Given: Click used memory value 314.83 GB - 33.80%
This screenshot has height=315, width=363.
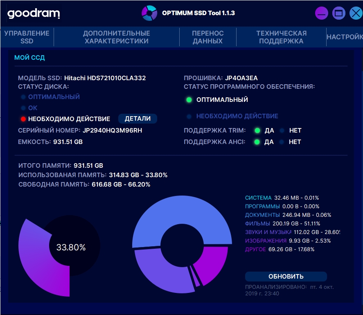Looking at the screenshot, I should [x=138, y=175].
